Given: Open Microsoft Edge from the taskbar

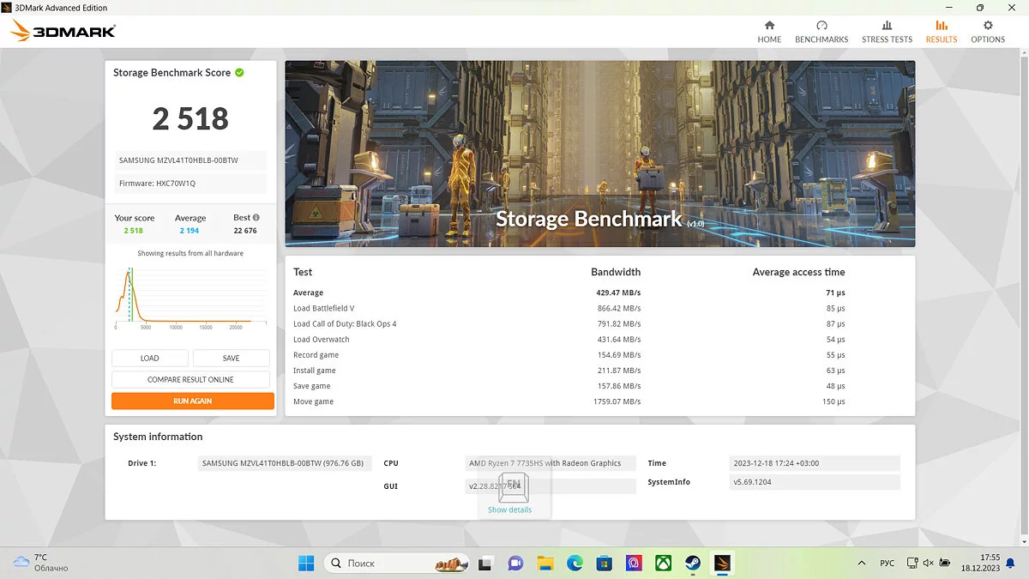Looking at the screenshot, I should 575,564.
